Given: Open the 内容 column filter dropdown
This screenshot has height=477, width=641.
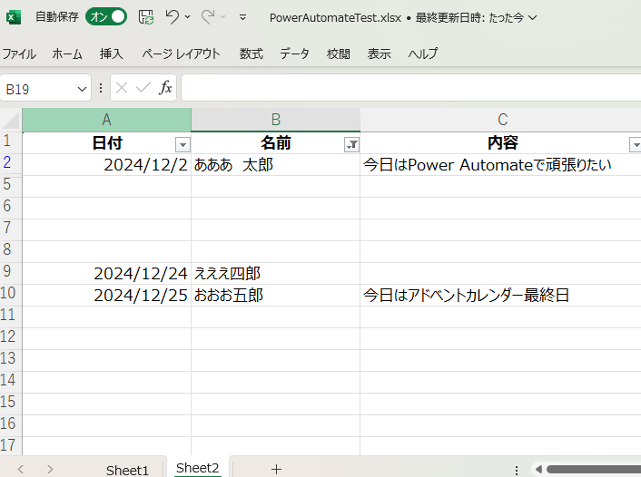Looking at the screenshot, I should 636,144.
